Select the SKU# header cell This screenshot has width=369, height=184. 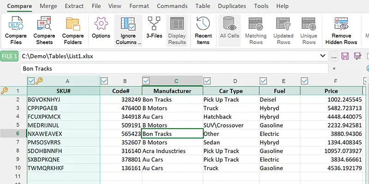tap(64, 91)
